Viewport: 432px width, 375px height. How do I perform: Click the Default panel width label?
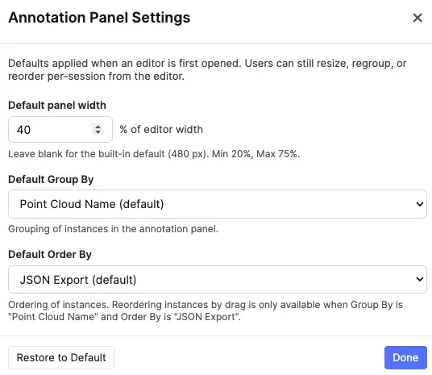click(57, 105)
